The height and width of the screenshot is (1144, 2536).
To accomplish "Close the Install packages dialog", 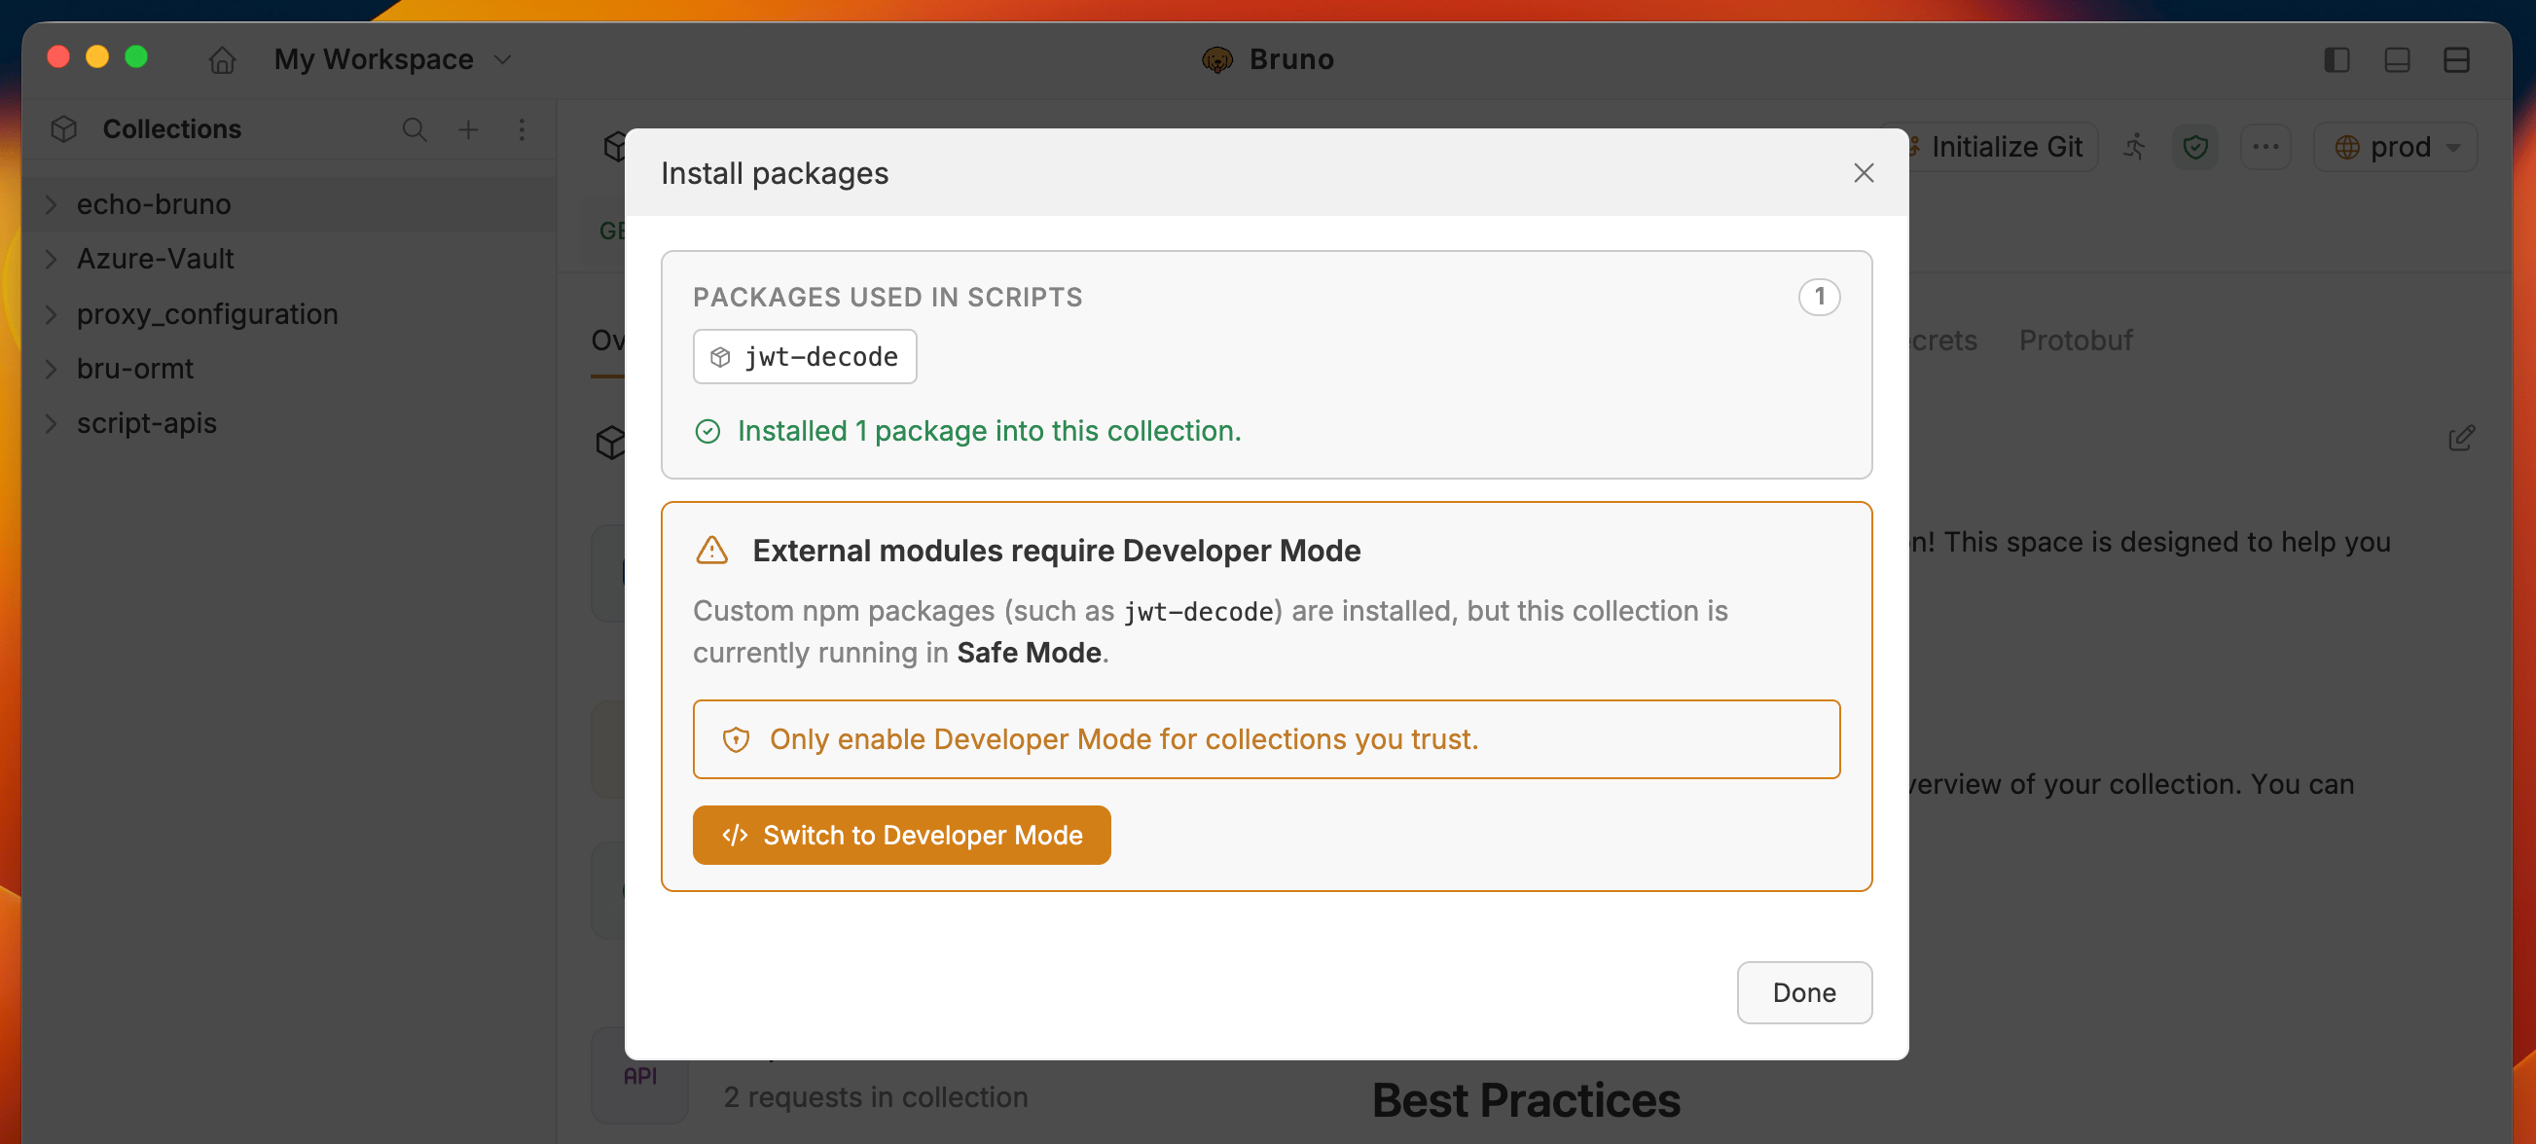I will pos(1863,173).
